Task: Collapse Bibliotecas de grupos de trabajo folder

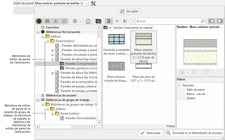Action: tap(43, 105)
